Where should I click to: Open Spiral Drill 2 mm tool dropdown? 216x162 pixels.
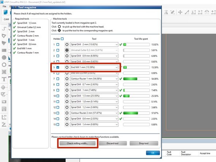pos(94,45)
